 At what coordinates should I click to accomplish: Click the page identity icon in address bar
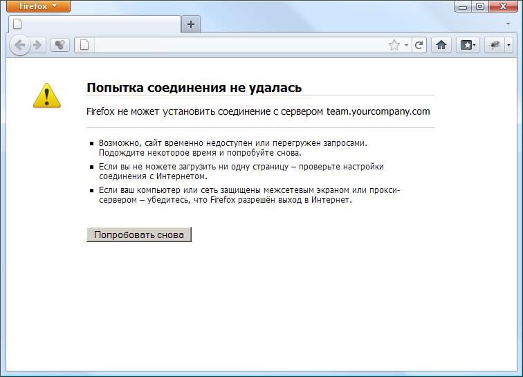pyautogui.click(x=84, y=45)
